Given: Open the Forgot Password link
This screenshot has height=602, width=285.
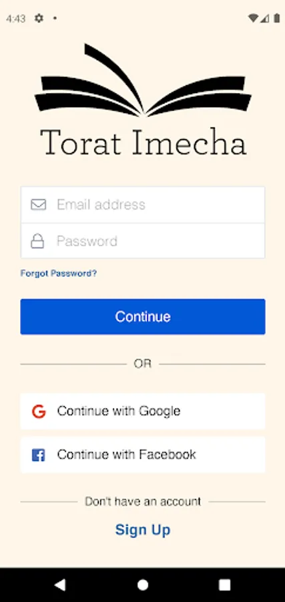Looking at the screenshot, I should pos(59,274).
